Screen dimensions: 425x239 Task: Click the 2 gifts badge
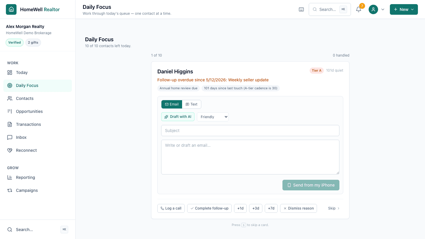pyautogui.click(x=33, y=42)
